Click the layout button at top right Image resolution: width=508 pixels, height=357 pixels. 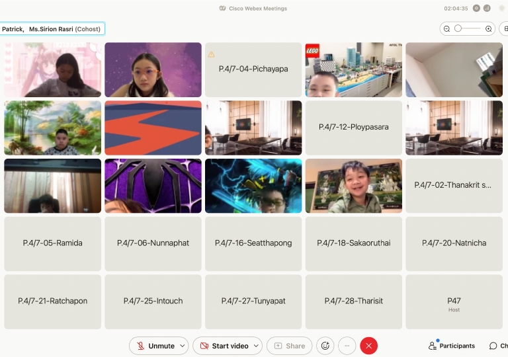[x=505, y=29]
